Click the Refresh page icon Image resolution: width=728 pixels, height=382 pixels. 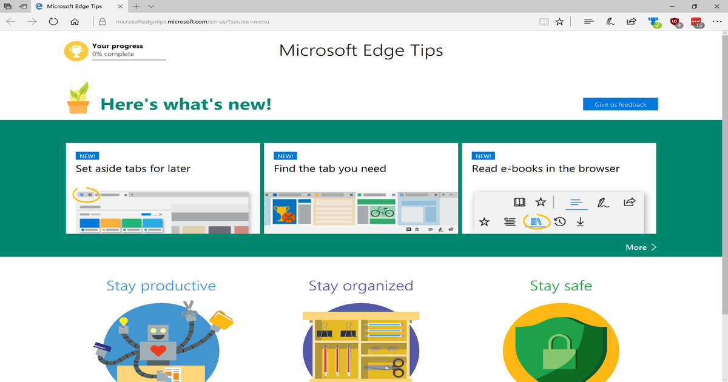tap(53, 21)
